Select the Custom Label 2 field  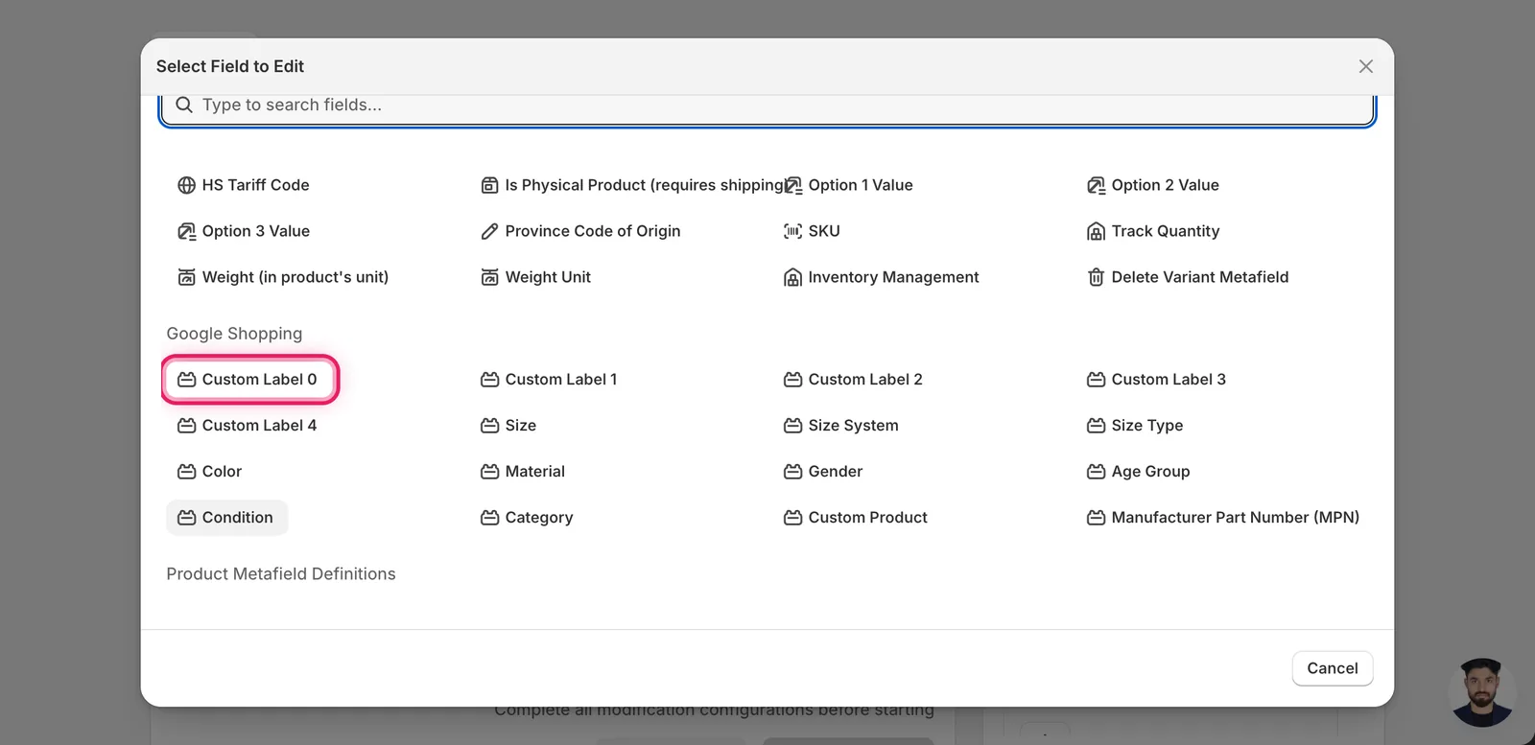click(854, 380)
